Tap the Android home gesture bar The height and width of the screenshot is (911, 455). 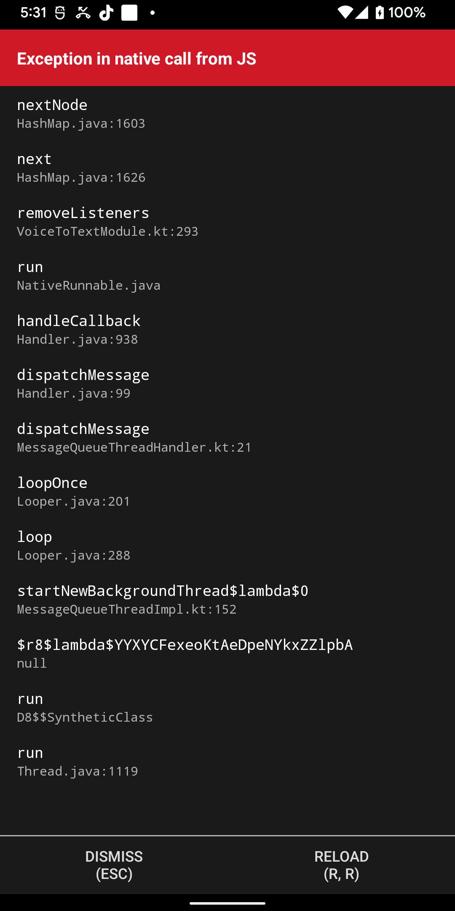click(x=227, y=903)
